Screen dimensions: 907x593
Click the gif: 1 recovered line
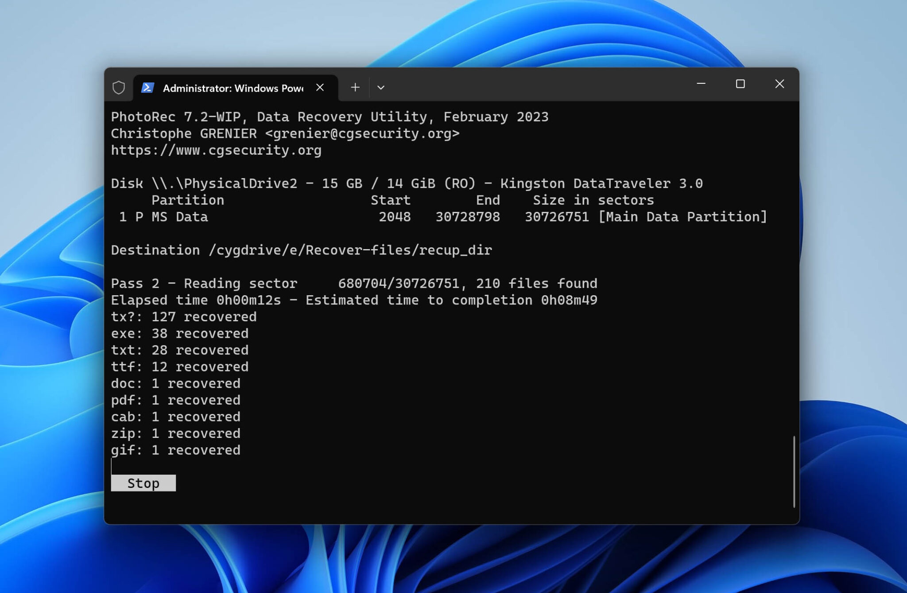click(x=176, y=450)
